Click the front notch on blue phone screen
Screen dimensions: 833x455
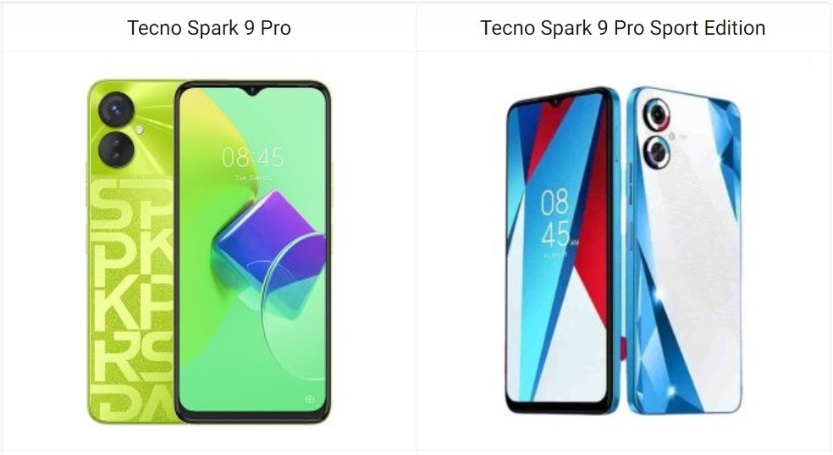point(554,102)
